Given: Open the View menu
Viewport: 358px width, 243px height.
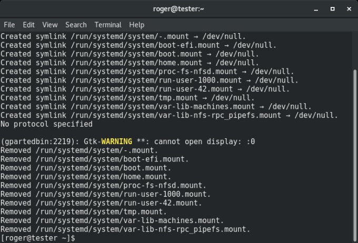Looking at the screenshot, I should tap(50, 25).
